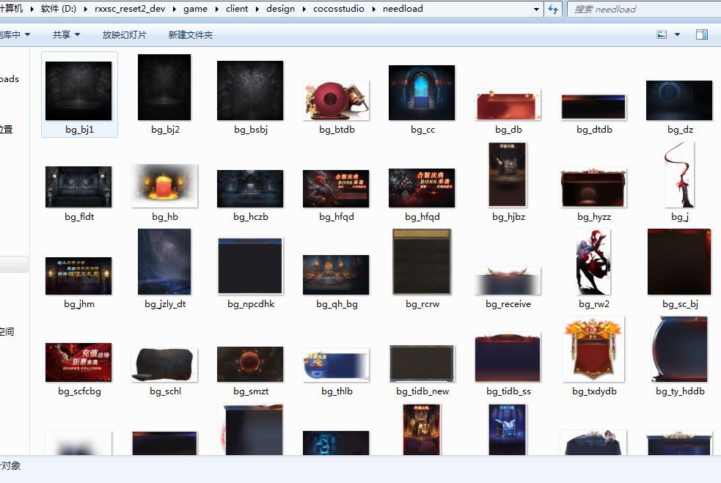Click the 放映幻灯片 slideshow button
The height and width of the screenshot is (483, 721).
[x=124, y=35]
